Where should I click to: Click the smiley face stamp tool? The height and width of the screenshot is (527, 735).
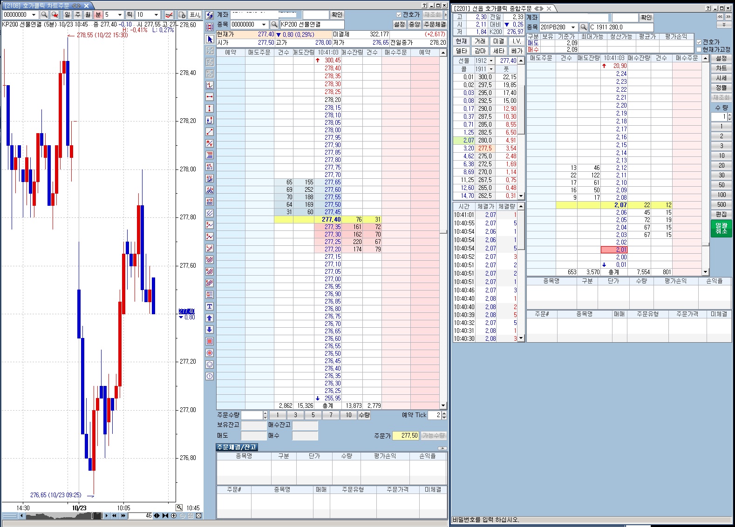pyautogui.click(x=210, y=365)
